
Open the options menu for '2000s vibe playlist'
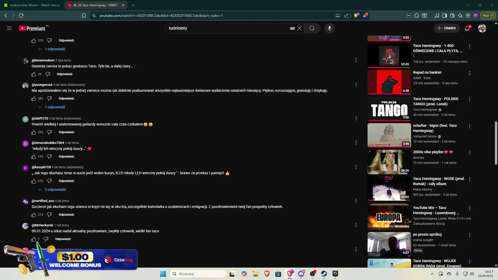click(470, 153)
